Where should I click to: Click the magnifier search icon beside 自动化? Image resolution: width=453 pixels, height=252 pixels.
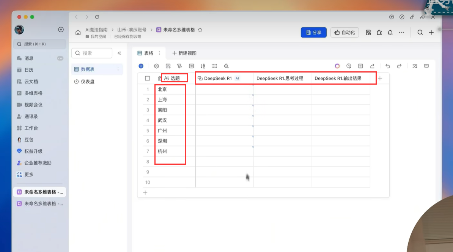tap(420, 33)
